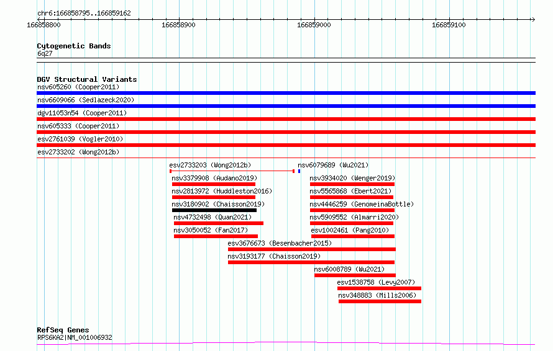Open nsv3379908 (Audano2019) variant label
Image resolution: width=553 pixels, height=351 pixels.
(214, 178)
